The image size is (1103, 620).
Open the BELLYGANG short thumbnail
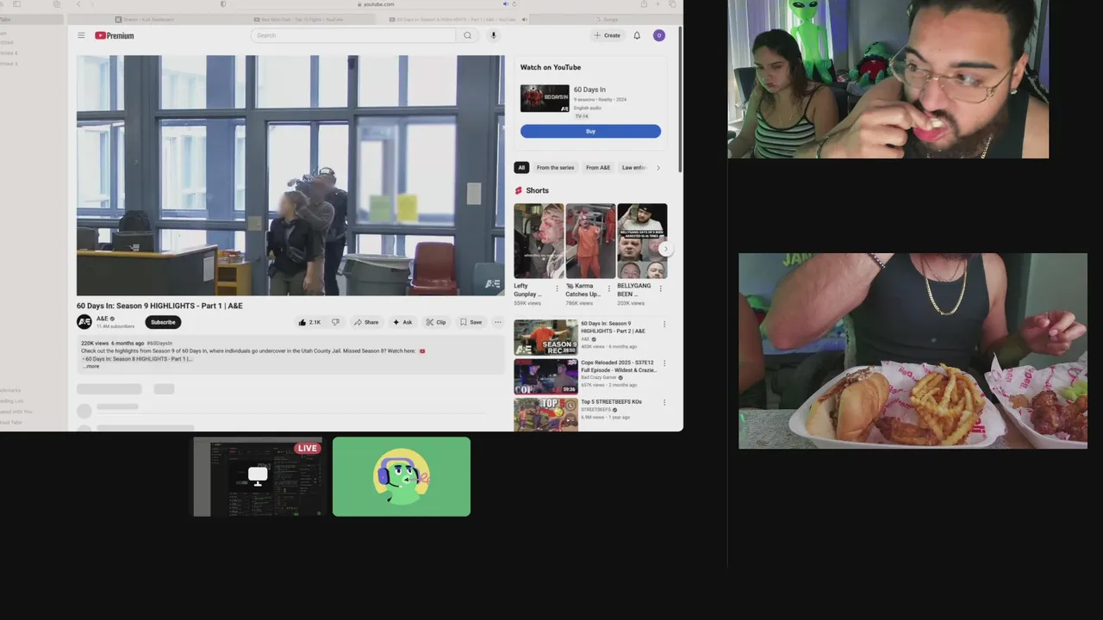642,241
